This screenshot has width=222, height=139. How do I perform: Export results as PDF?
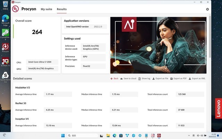coord(179,79)
